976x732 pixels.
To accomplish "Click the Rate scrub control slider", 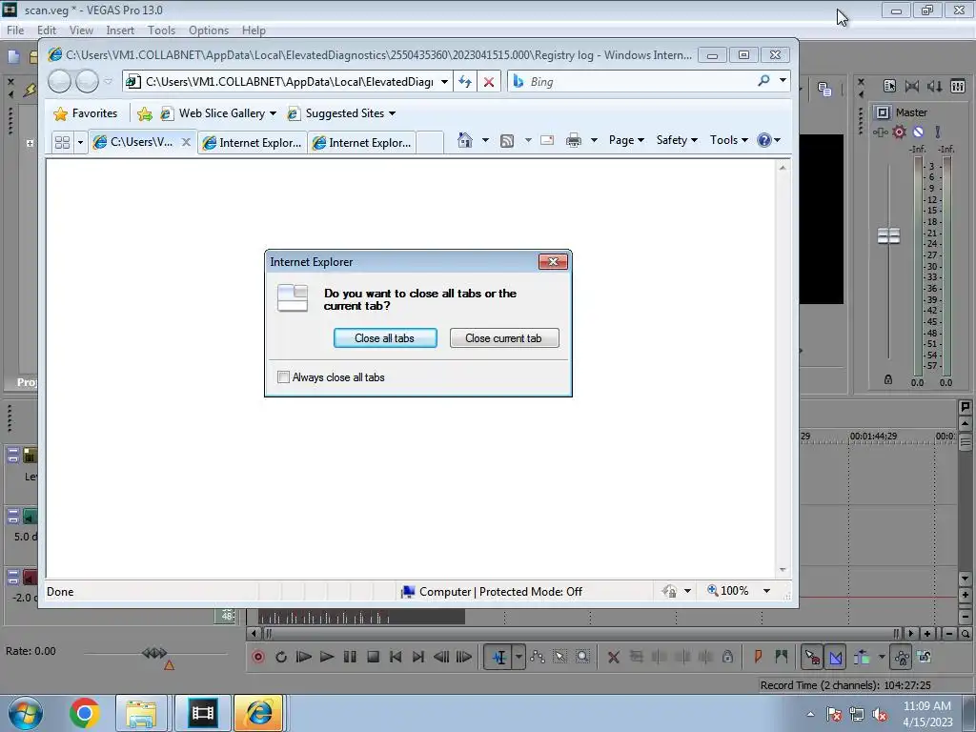I will coord(155,653).
